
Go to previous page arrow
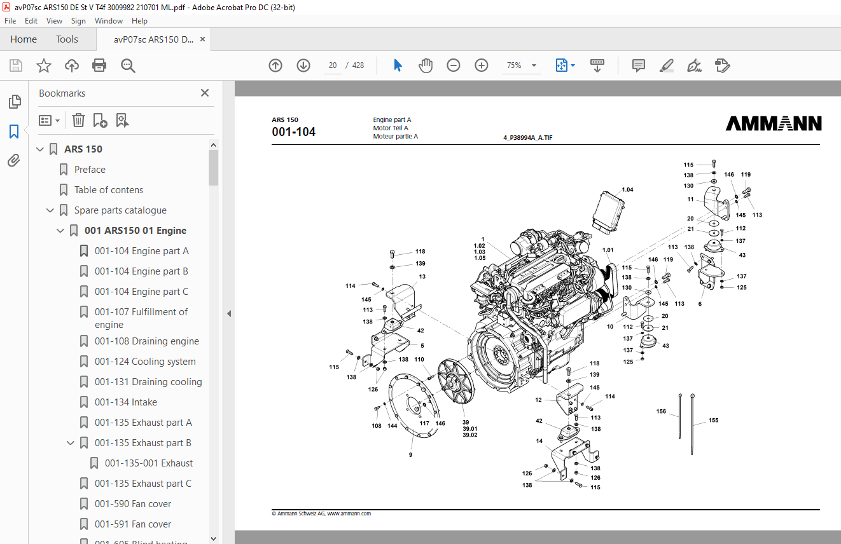click(x=275, y=65)
